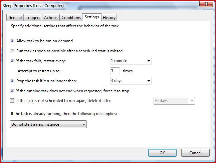Click the restart attempts number field
216x163 pixels.
[x=115, y=71]
